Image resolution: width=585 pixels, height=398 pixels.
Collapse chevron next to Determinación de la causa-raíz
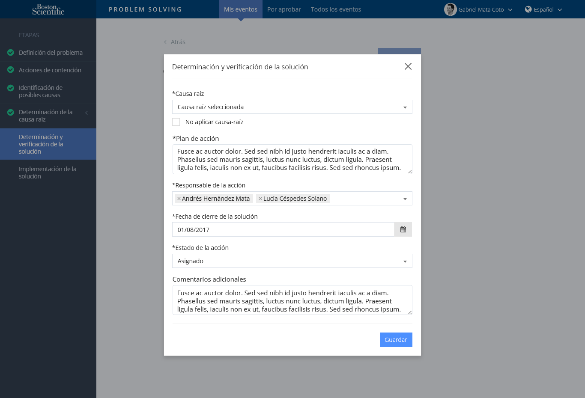[87, 113]
